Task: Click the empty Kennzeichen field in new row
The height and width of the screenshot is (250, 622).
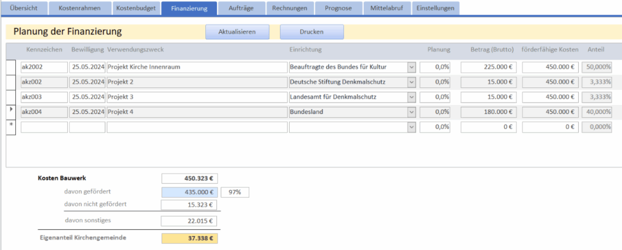Action: click(x=43, y=127)
